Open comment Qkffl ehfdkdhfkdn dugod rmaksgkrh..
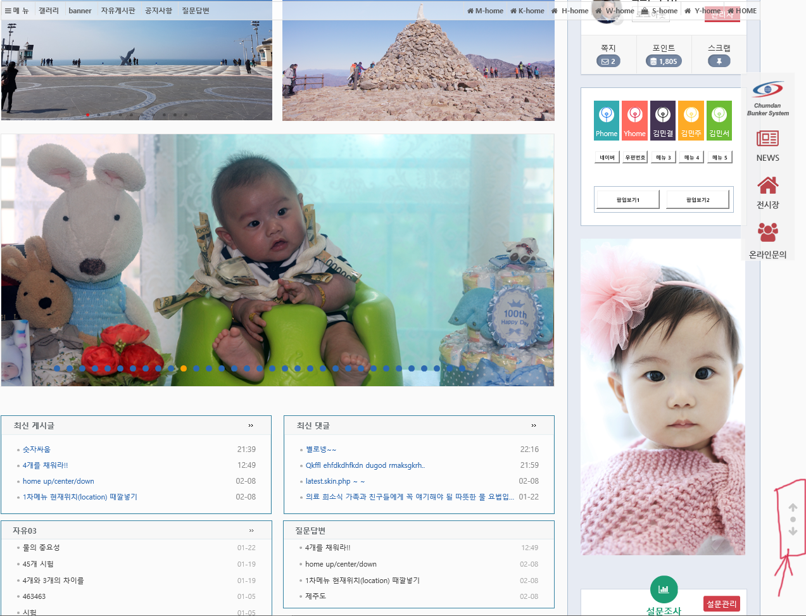The image size is (806, 616). [365, 465]
